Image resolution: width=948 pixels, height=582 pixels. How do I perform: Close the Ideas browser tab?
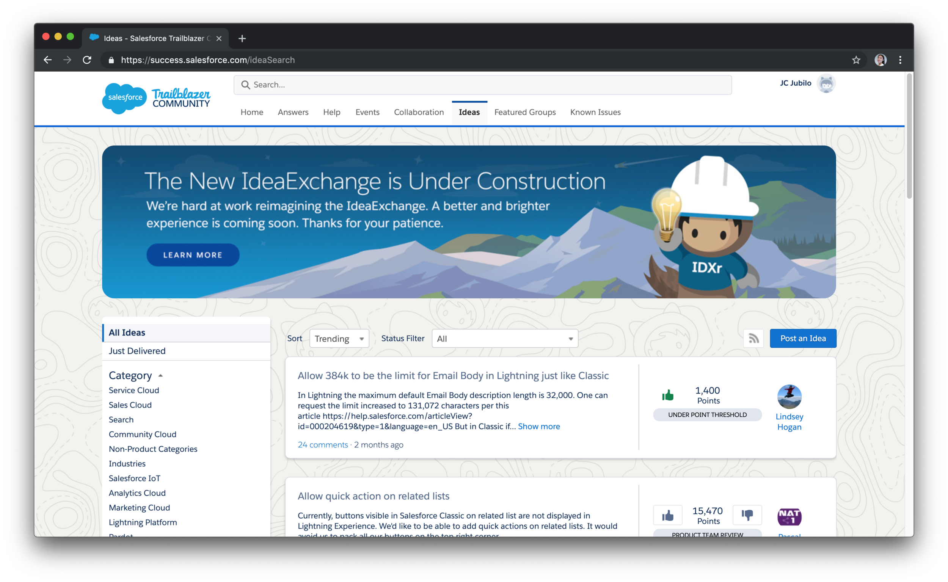[219, 39]
